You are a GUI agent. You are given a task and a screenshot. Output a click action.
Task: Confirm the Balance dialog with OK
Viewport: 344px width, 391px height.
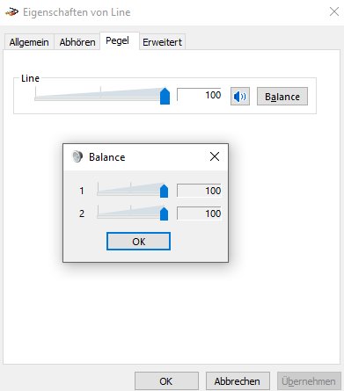[138, 242]
